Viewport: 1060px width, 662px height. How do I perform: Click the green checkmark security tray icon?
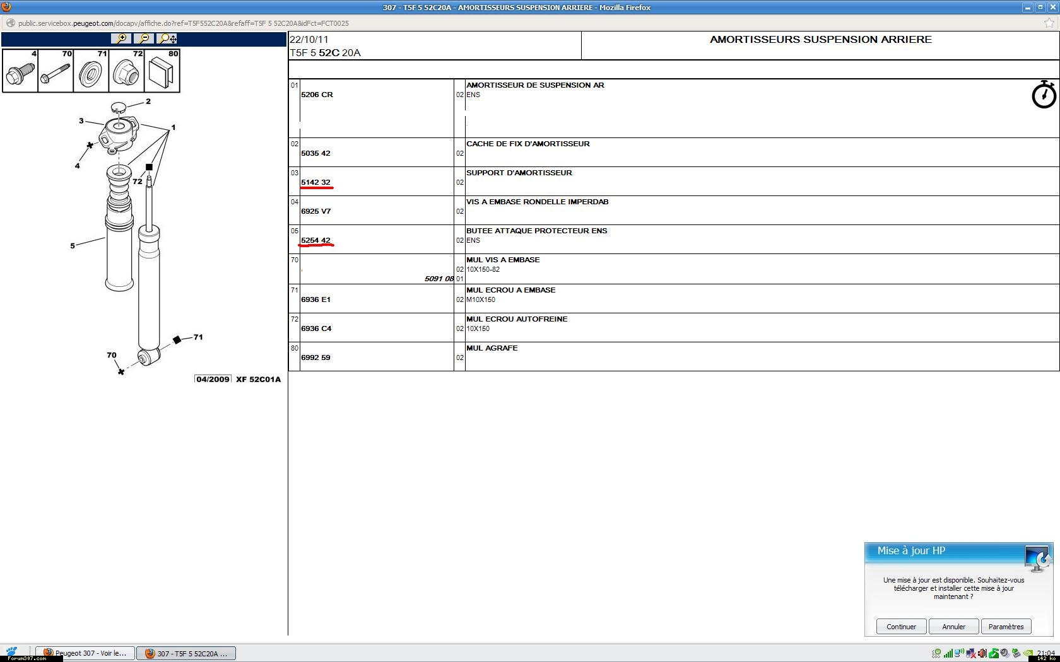(x=994, y=654)
